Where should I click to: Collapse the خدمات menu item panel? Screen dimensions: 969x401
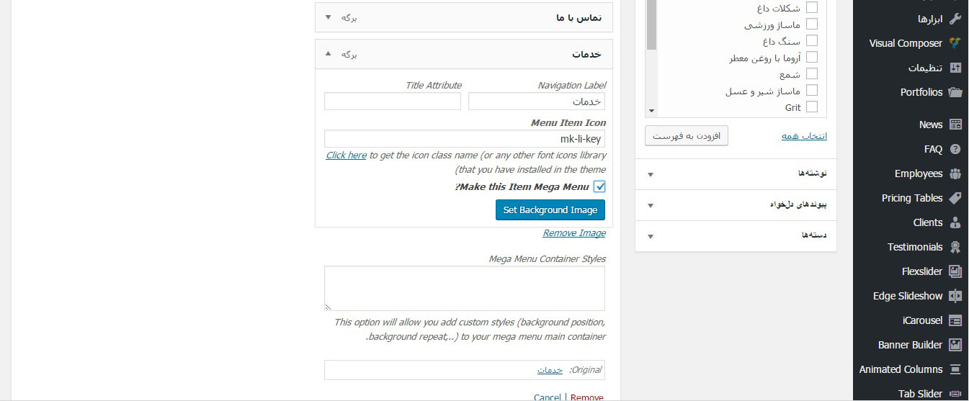(329, 54)
